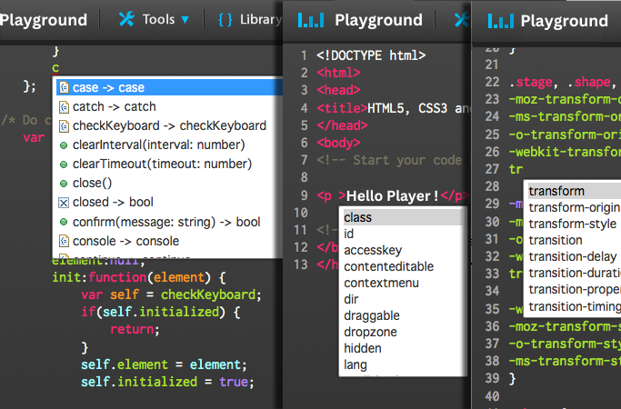Choose 'transition-durati' CSS suggestion

pyautogui.click(x=575, y=274)
